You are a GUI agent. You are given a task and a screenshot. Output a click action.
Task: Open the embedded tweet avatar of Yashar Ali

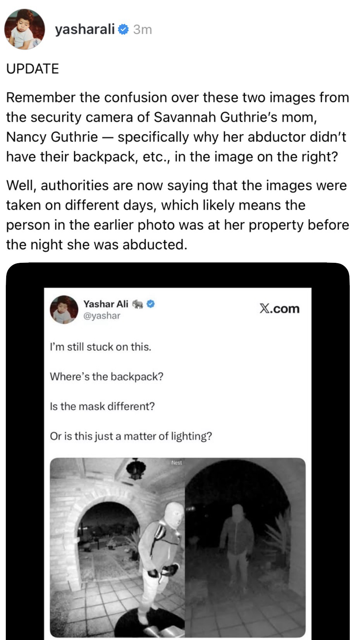(x=64, y=310)
